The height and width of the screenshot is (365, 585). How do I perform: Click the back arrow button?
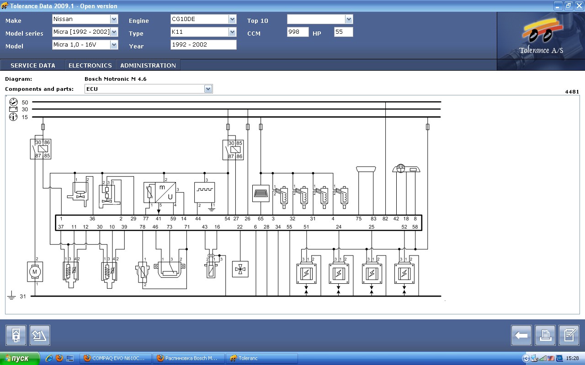(x=521, y=335)
